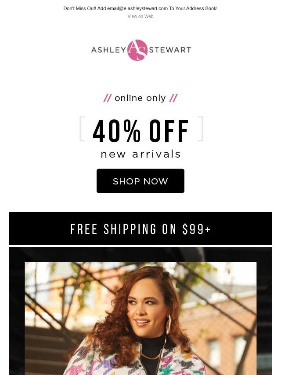Click the pink AS circle emblem
Image resolution: width=281 pixels, height=375 pixels.
pyautogui.click(x=137, y=50)
